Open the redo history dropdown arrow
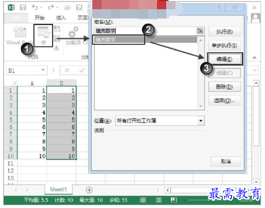The width and height of the screenshot is (265, 208). [x=57, y=7]
